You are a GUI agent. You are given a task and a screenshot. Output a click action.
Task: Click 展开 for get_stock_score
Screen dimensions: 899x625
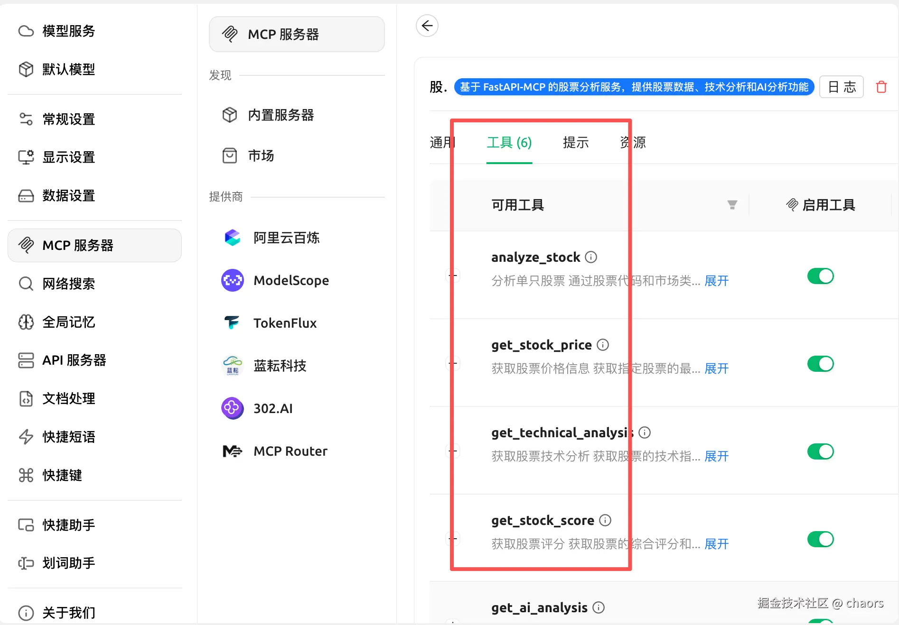tap(716, 544)
